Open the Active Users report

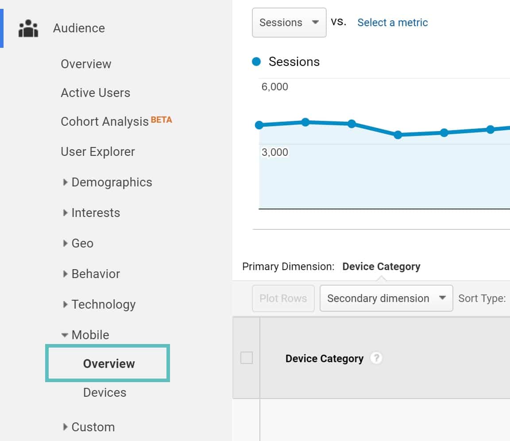click(x=95, y=93)
